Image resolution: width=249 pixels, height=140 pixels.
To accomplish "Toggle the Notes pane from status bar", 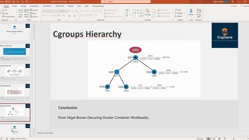I will click(200, 138).
